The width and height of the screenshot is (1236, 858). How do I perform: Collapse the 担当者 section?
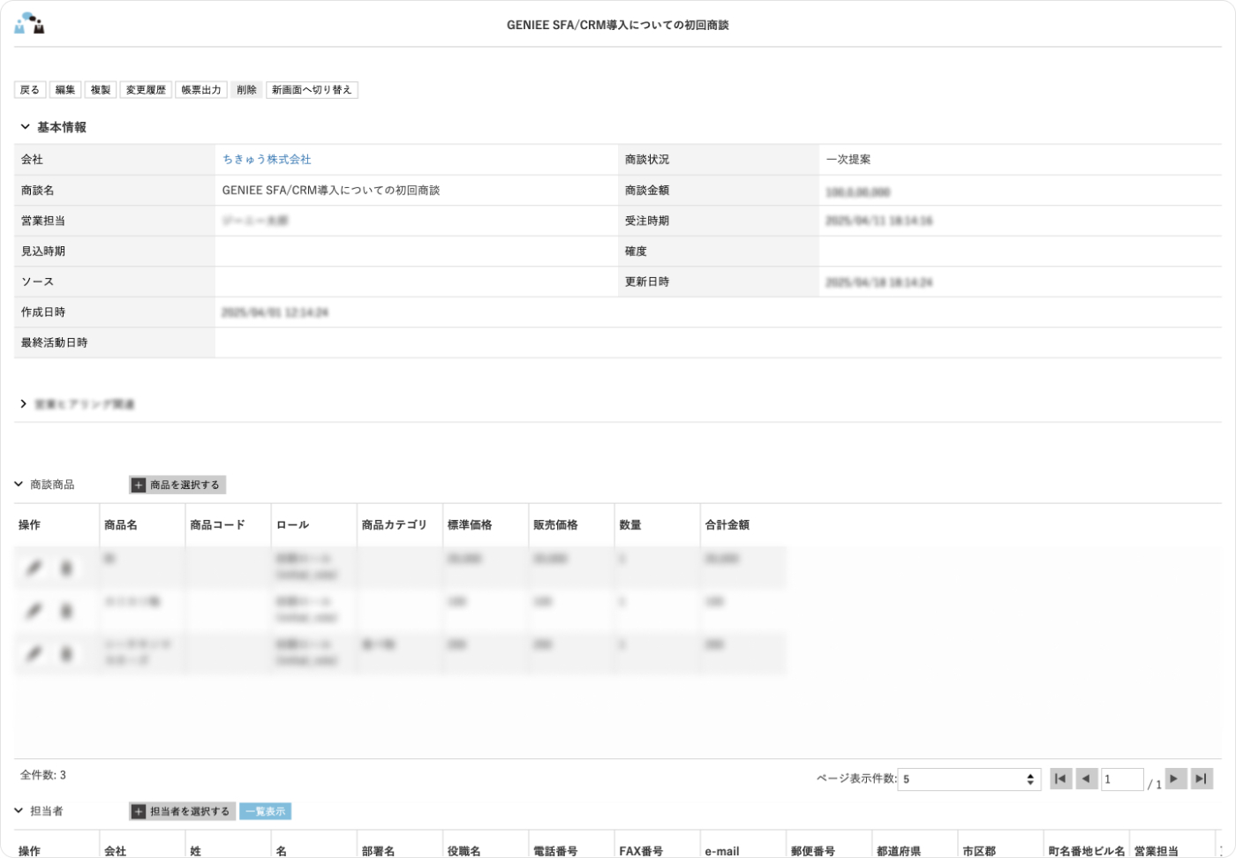pyautogui.click(x=19, y=811)
